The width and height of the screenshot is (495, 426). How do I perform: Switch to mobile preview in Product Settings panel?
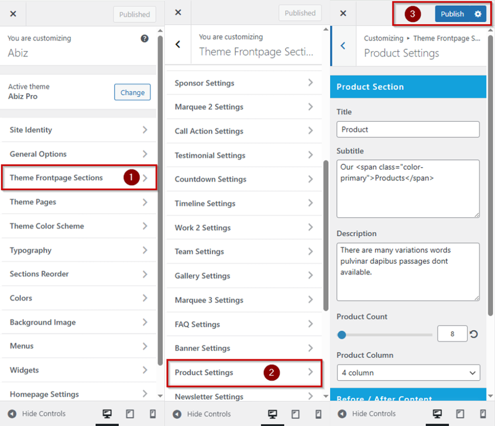[x=483, y=414]
